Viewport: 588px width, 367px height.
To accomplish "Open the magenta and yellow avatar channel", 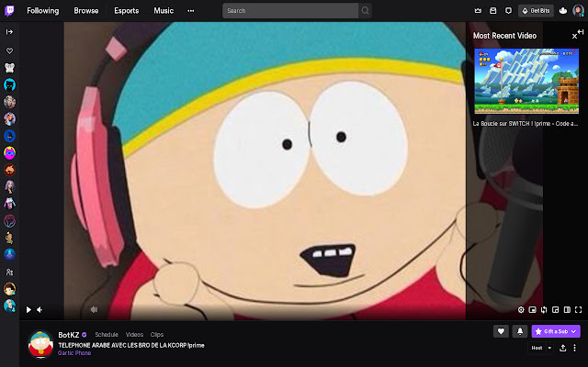I will click(x=9, y=153).
